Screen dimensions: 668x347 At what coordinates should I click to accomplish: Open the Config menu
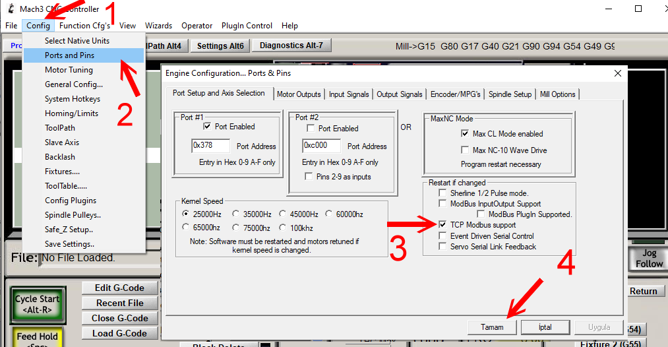(x=38, y=26)
